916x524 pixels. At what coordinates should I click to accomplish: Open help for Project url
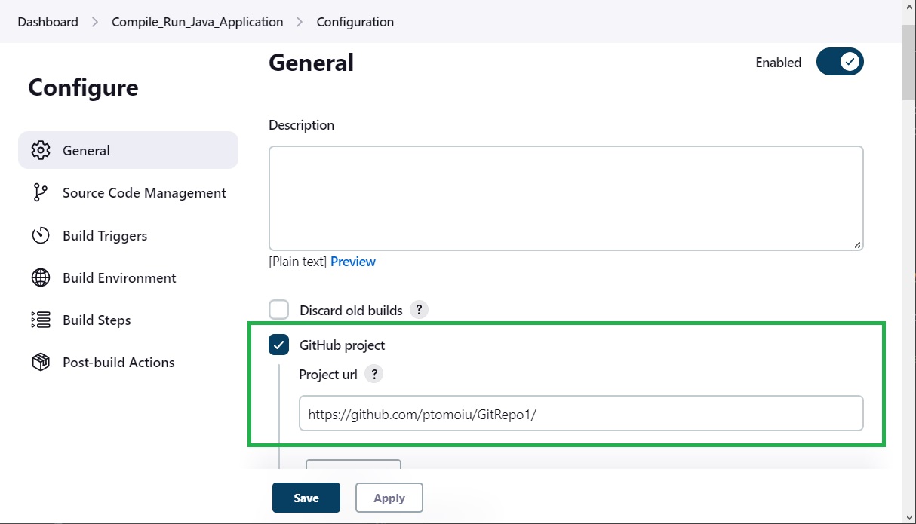374,374
